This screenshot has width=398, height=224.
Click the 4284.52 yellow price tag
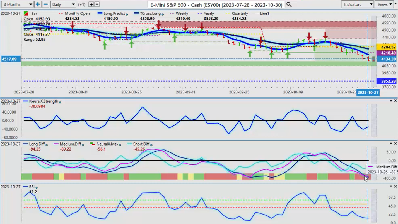tap(386, 47)
